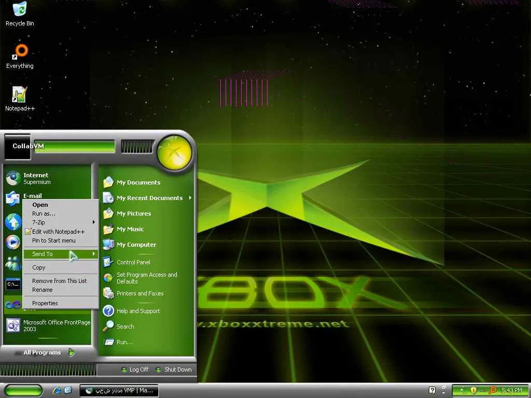Click the infinity-shaped Visual Studio icon
The image size is (531, 398).
coord(13,305)
